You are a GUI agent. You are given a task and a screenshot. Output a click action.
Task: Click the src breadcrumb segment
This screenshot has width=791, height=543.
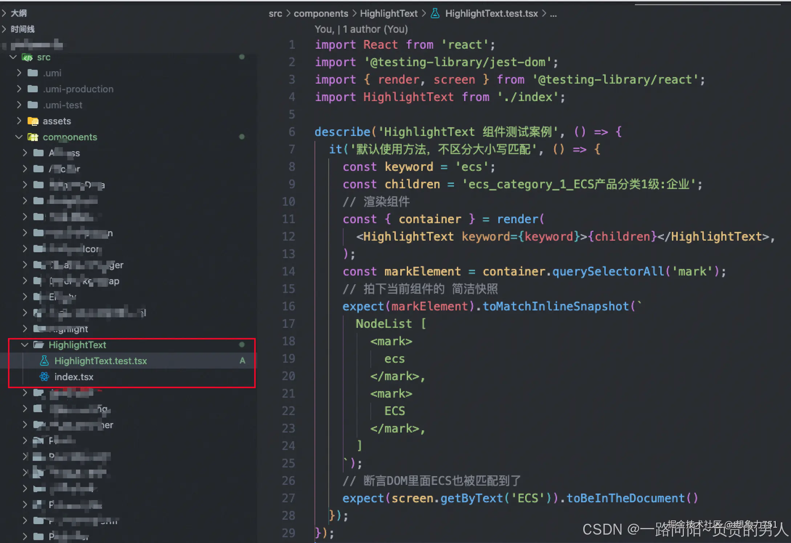275,13
